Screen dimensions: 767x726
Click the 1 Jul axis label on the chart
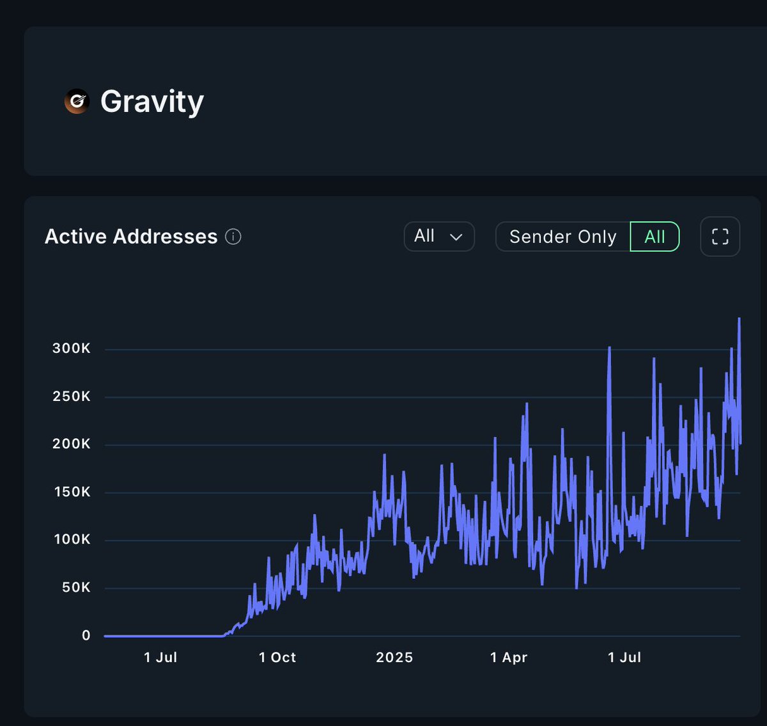pos(161,657)
